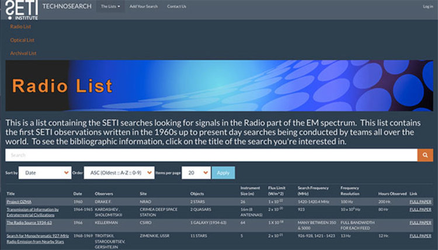This screenshot has width=438, height=250.
Task: Click the SETI Institute logo
Action: tap(22, 10)
